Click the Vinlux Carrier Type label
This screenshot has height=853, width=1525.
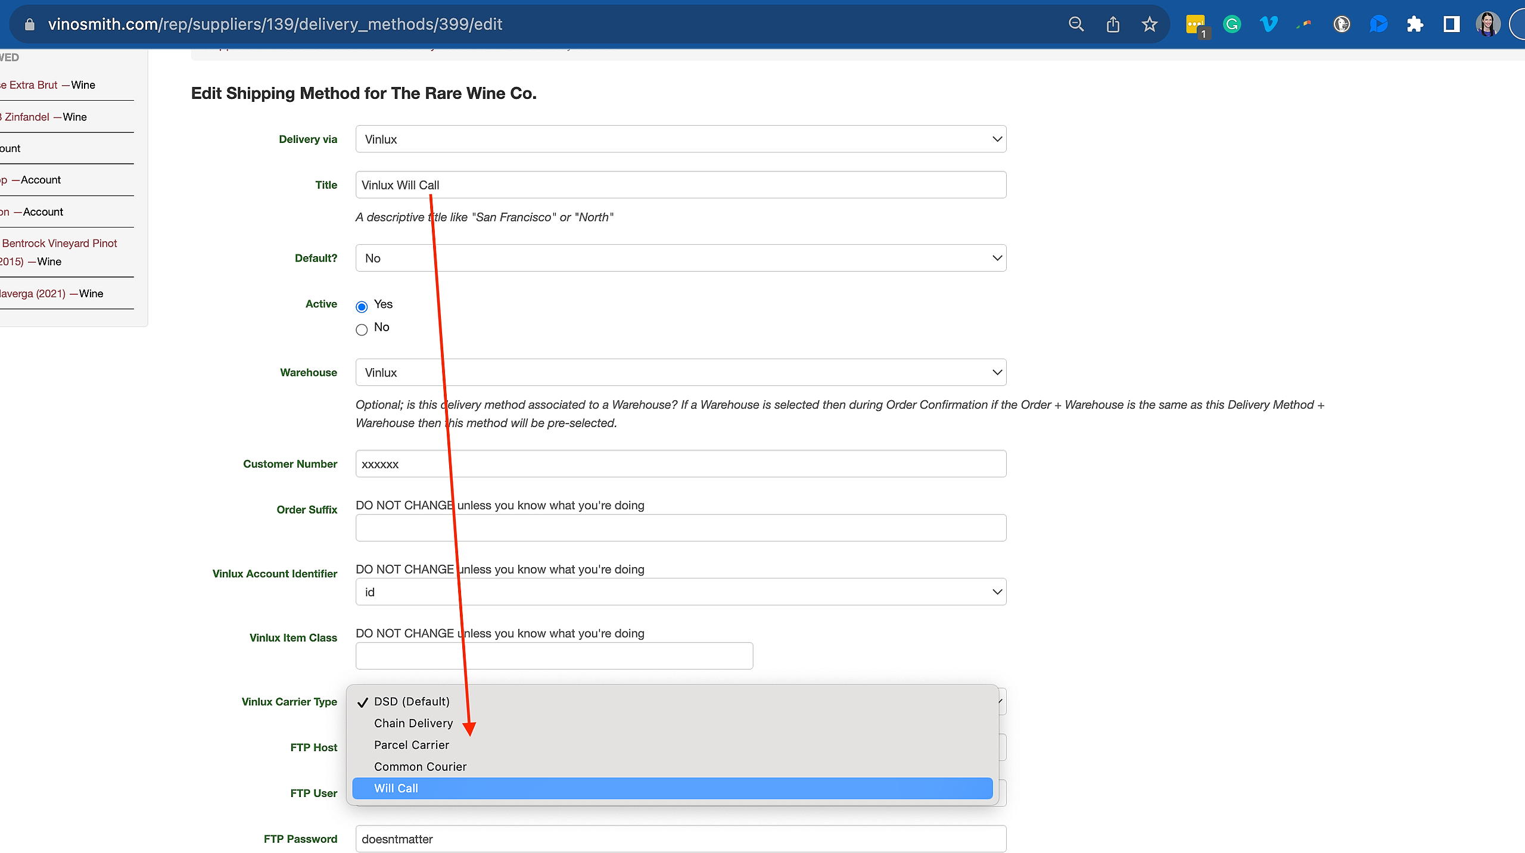290,702
